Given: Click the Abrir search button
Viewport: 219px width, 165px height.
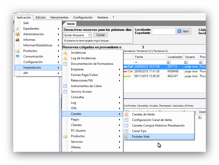Looking at the screenshot, I should point(183,31).
